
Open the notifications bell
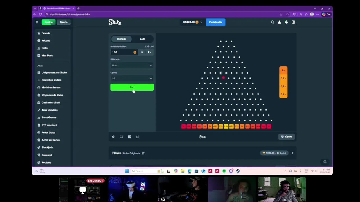coord(286,22)
